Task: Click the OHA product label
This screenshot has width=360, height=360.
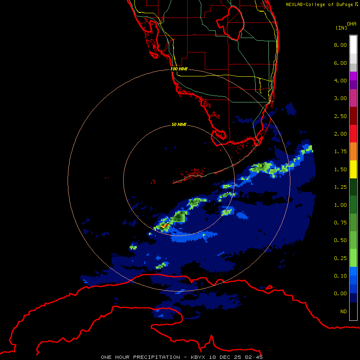Action: coord(352,24)
